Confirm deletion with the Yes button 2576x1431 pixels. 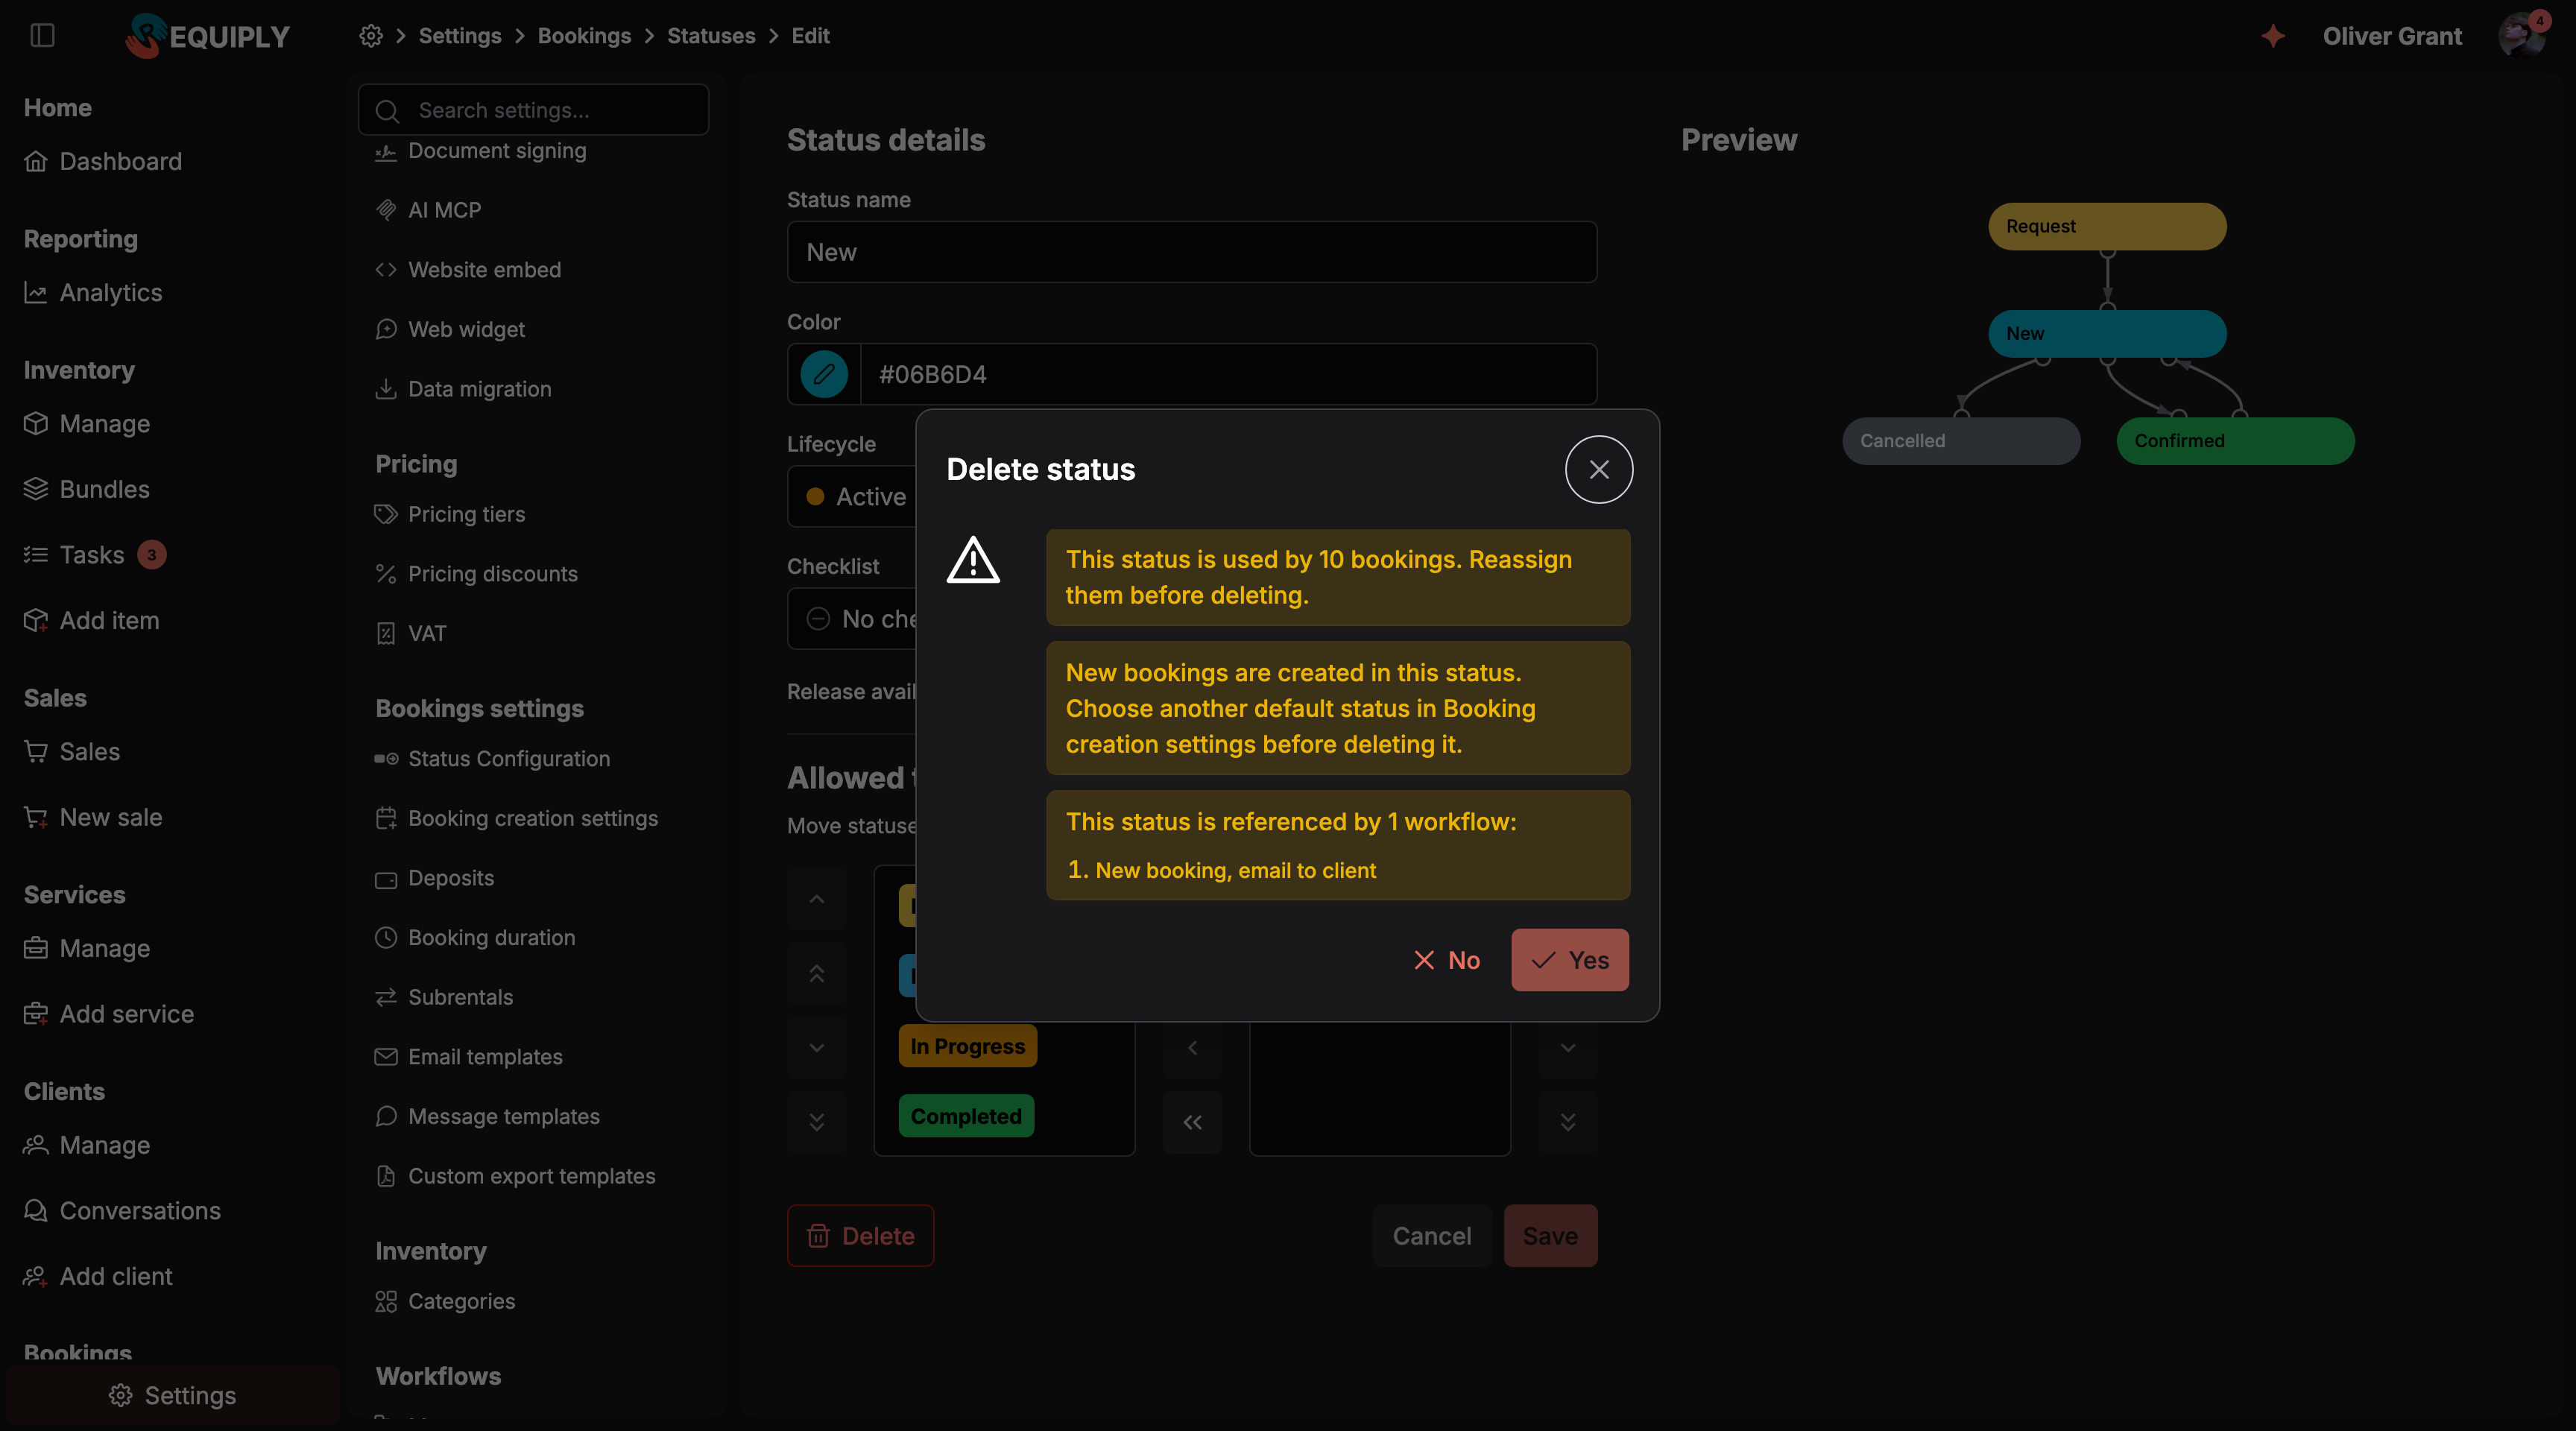(1570, 960)
